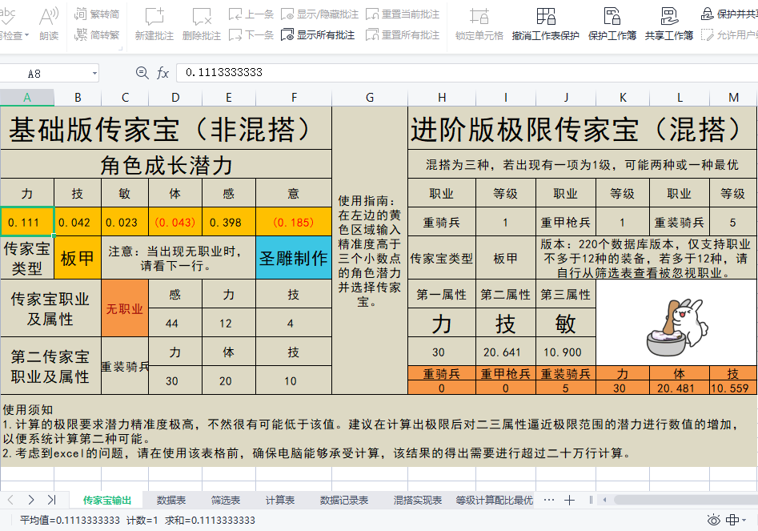Click 撤消工作表保护 unprotect sheet icon
Viewport: 758px width, 531px height.
546,17
